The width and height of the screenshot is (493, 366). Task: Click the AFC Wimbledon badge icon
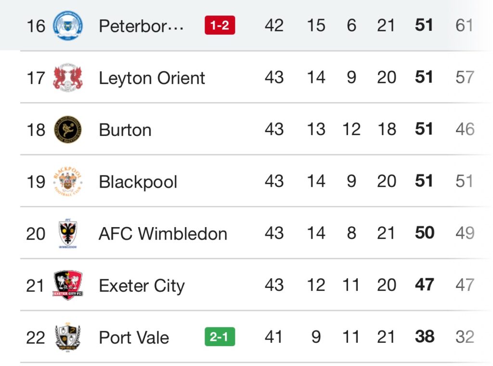coord(67,234)
